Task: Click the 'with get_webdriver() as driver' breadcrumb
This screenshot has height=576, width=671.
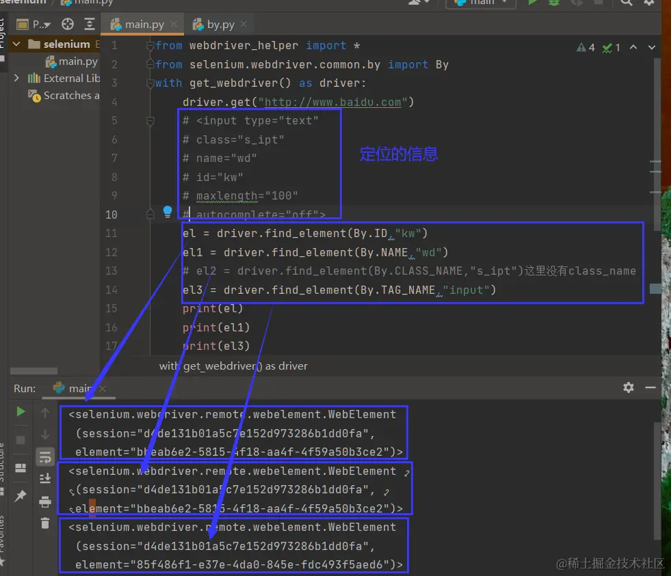Action: point(233,366)
